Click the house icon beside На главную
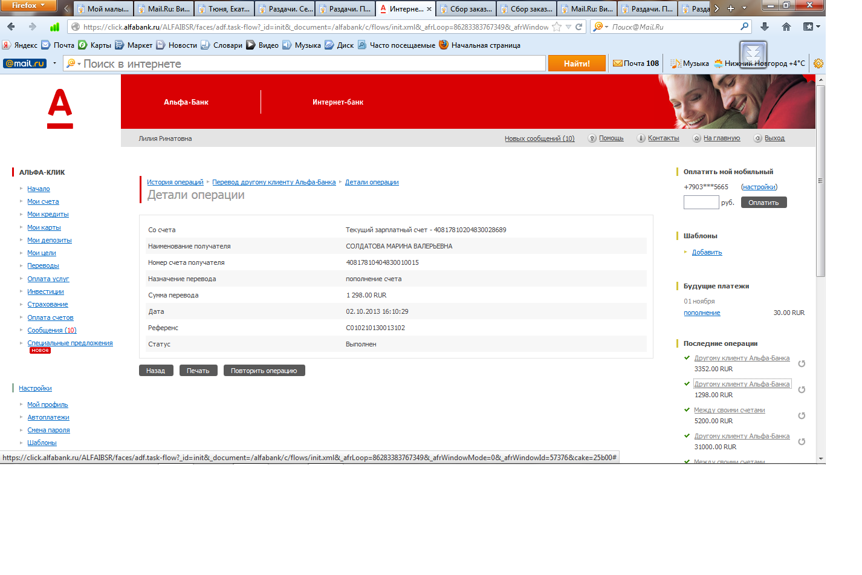 697,138
